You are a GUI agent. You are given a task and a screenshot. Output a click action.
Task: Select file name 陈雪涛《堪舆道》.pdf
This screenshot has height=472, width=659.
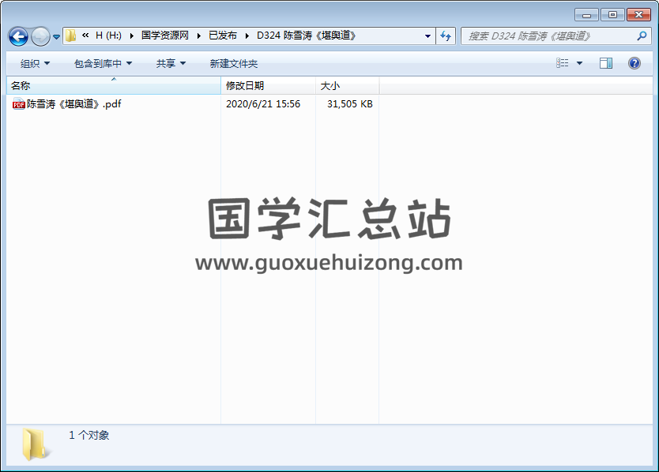click(x=73, y=103)
